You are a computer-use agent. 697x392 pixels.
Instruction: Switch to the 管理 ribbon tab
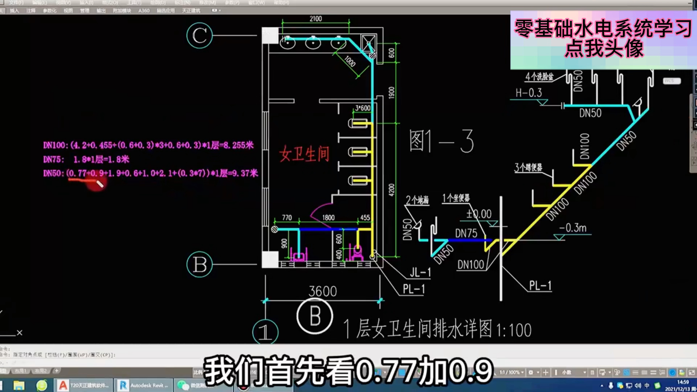click(x=85, y=11)
